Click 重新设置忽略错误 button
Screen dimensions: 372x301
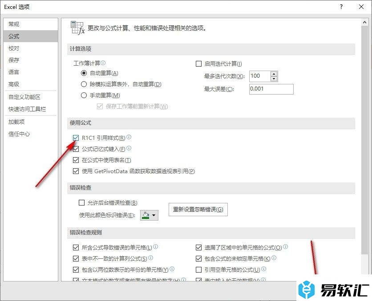[198, 210]
